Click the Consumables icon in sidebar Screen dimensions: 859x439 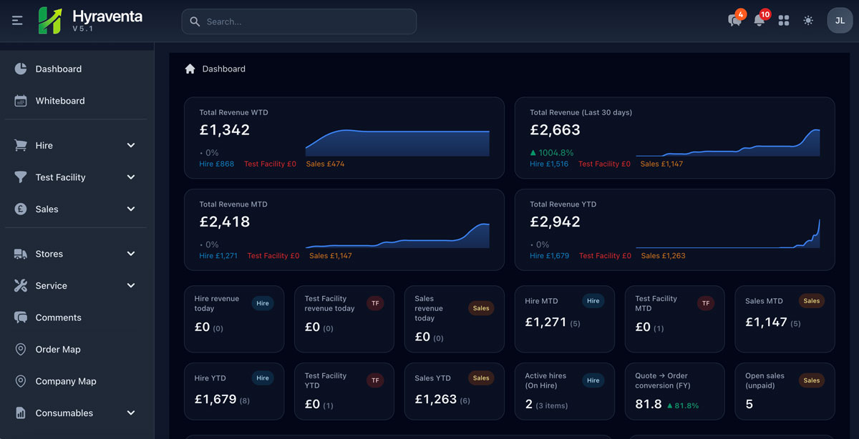tap(21, 413)
